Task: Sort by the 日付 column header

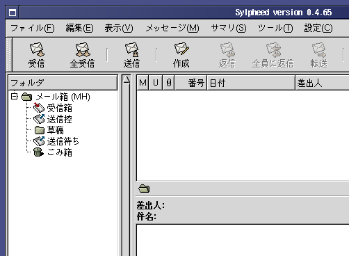Action: point(251,83)
